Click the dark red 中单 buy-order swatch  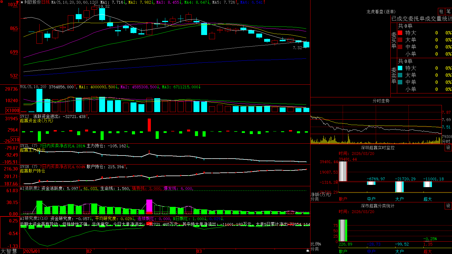click(x=400, y=47)
